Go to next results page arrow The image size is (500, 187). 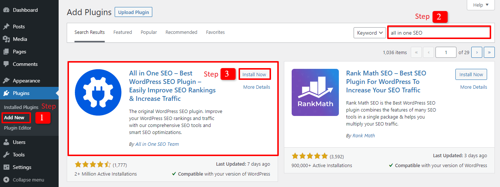click(x=477, y=53)
